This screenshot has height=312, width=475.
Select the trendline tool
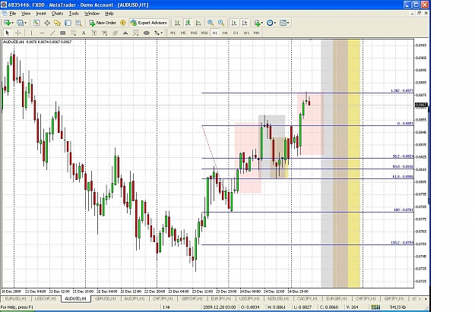point(52,33)
